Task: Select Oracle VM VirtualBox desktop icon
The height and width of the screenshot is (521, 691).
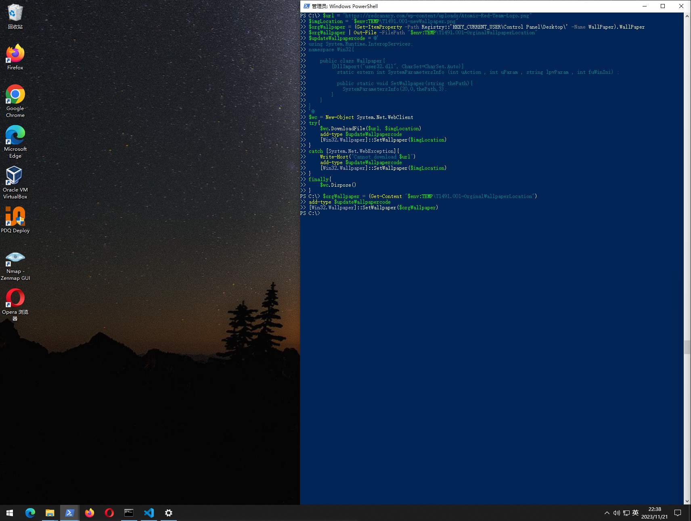Action: coord(15,182)
